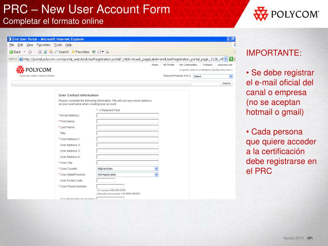The height and width of the screenshot is (246, 328).
Task: Click the Home link on portal
Action: [155, 65]
